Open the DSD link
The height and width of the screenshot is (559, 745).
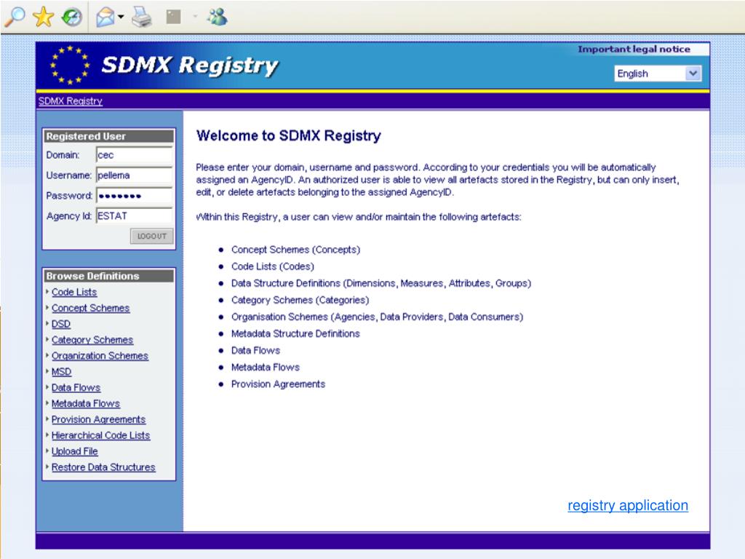[x=61, y=324]
